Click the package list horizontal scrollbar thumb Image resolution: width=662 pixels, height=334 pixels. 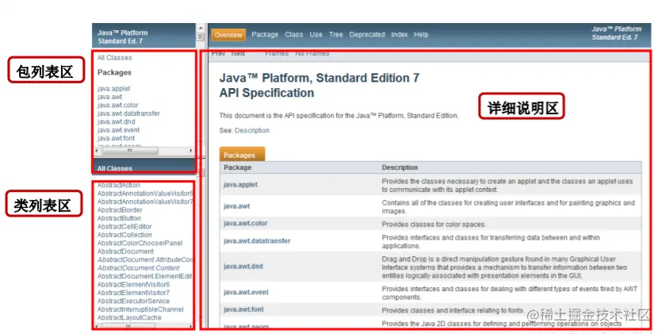point(130,150)
